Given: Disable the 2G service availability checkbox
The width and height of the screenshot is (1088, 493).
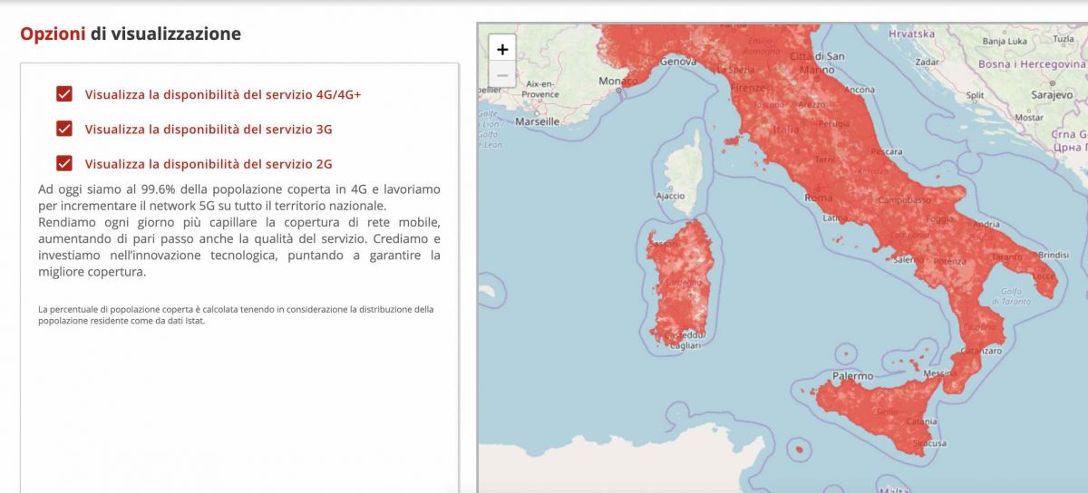Looking at the screenshot, I should tap(64, 163).
